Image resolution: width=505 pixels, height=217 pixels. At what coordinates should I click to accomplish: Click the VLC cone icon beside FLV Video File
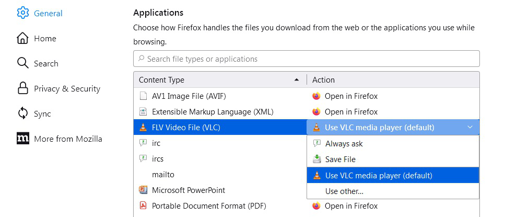[143, 127]
